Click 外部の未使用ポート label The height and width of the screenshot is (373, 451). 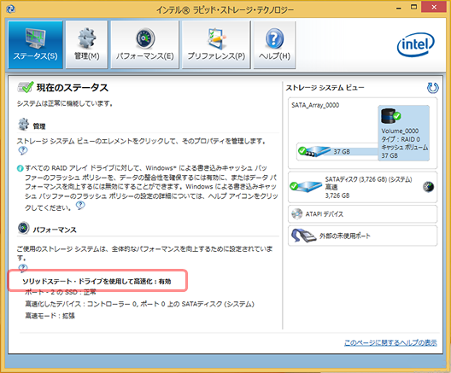[344, 236]
